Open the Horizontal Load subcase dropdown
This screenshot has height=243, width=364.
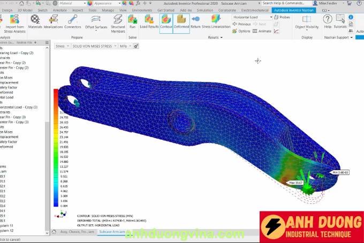[252, 17]
